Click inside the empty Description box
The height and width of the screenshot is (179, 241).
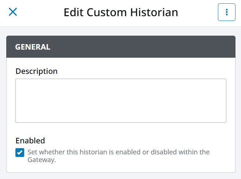click(121, 100)
